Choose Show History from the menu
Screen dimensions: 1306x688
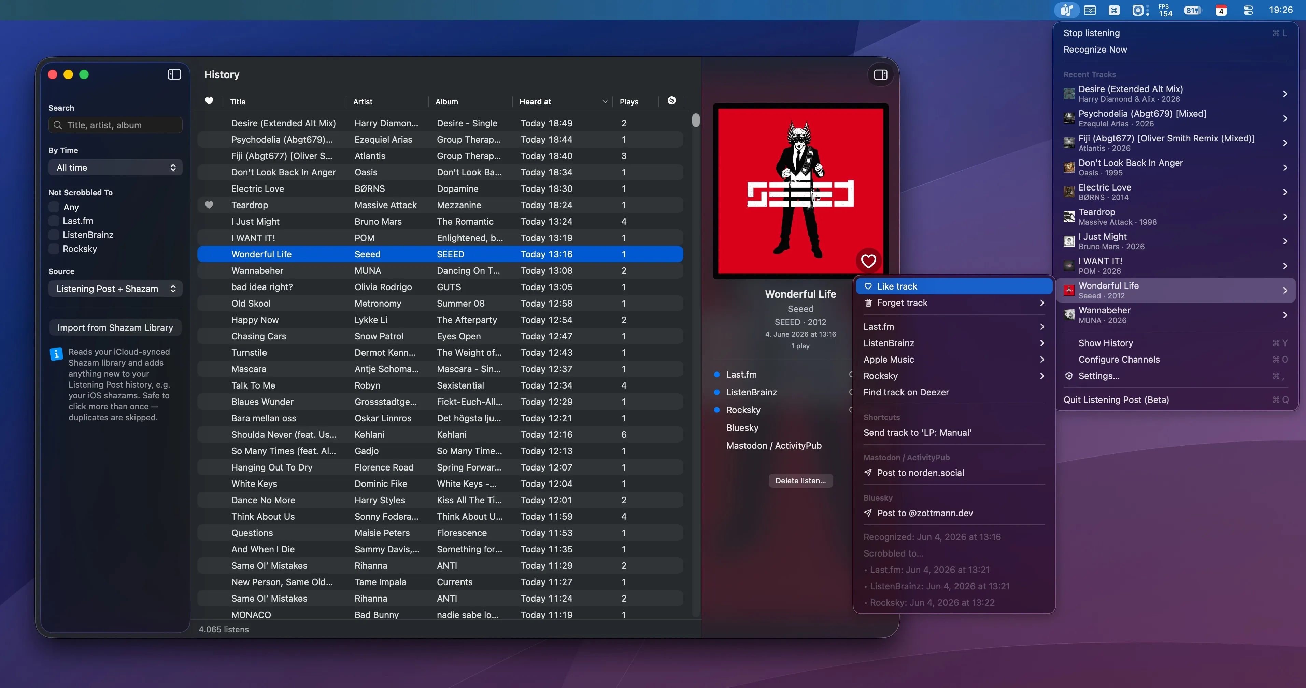pyautogui.click(x=1175, y=343)
